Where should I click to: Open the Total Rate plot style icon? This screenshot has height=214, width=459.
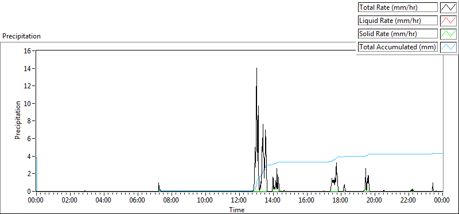448,7
